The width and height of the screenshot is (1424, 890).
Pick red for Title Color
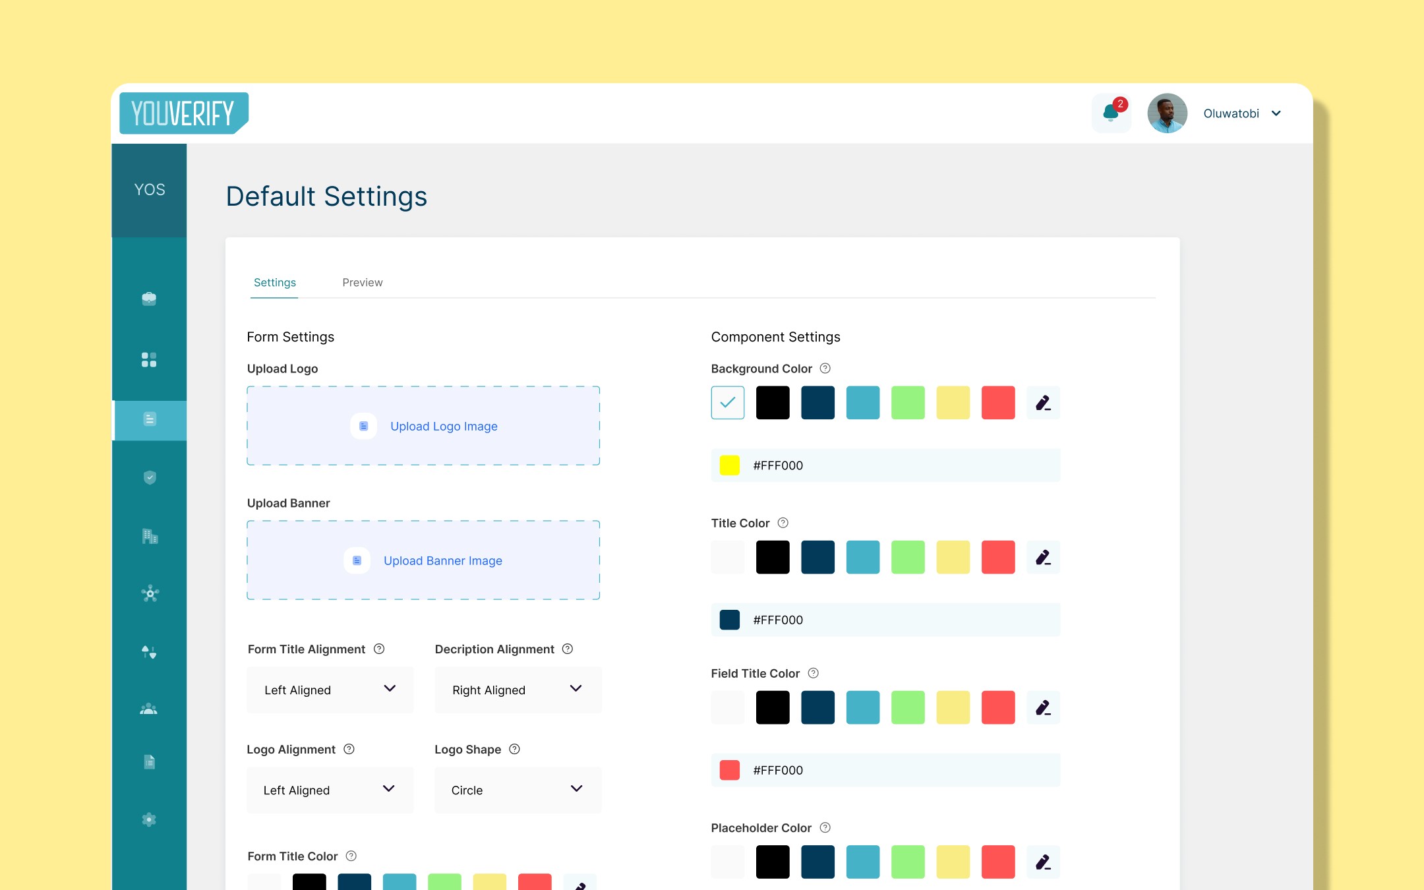click(998, 557)
